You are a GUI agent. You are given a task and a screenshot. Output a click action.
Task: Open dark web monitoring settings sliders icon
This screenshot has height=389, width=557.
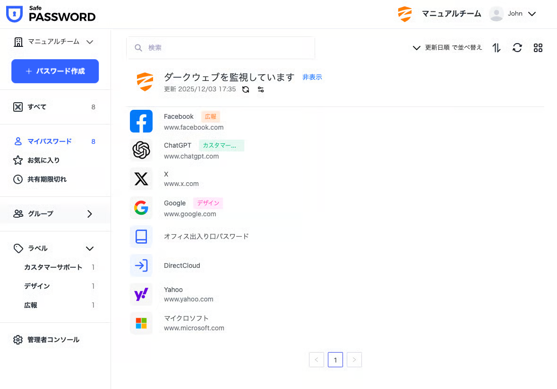point(261,89)
